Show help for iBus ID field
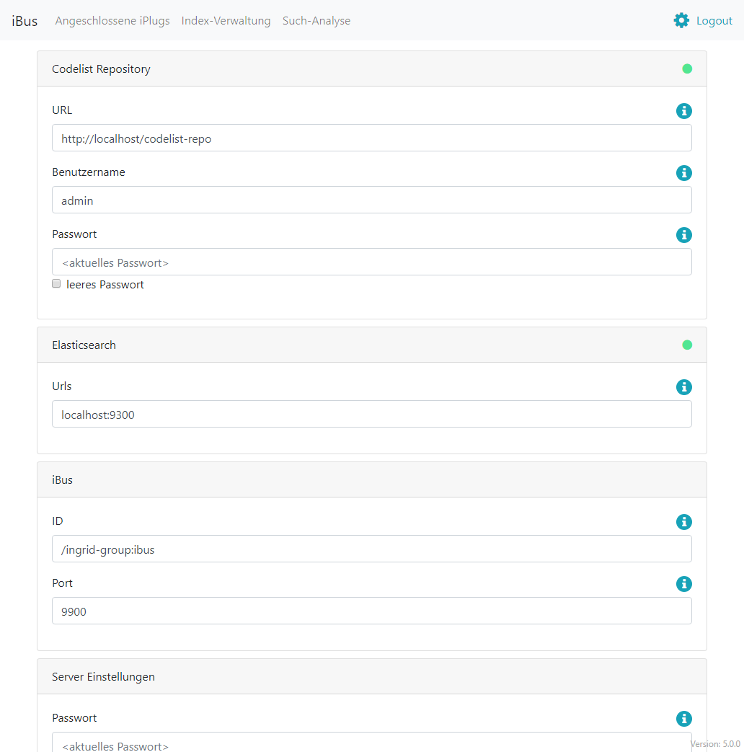744x752 pixels. (683, 522)
